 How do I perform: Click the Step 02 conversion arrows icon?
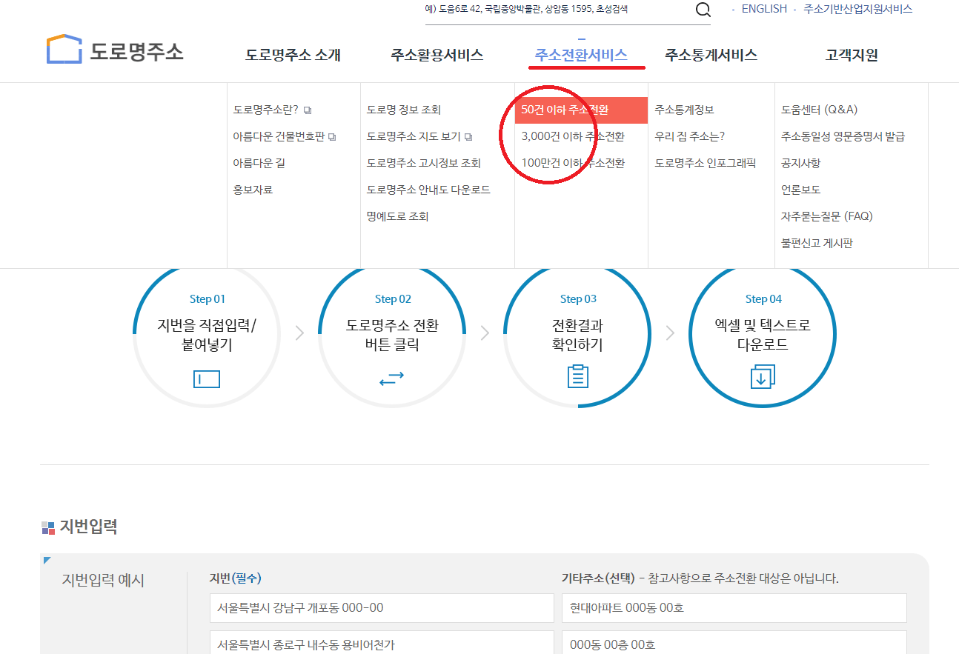[x=392, y=379]
